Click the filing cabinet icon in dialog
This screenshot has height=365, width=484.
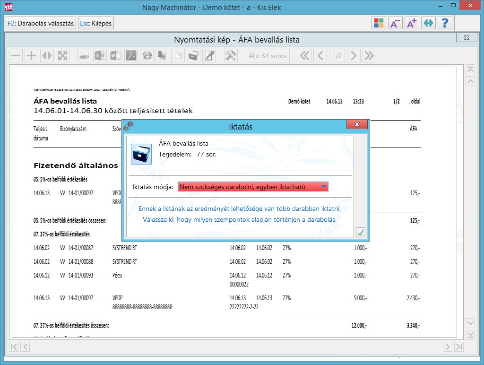141,154
